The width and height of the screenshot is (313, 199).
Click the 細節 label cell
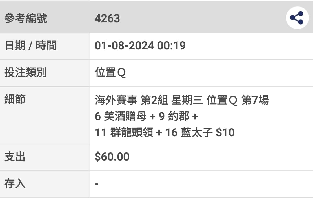(45, 115)
